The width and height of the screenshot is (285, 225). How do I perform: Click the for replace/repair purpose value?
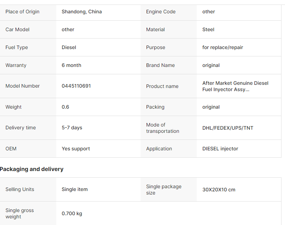click(x=223, y=47)
